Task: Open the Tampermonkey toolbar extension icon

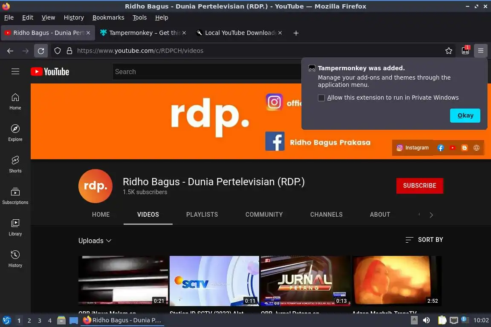Action: coord(465,51)
